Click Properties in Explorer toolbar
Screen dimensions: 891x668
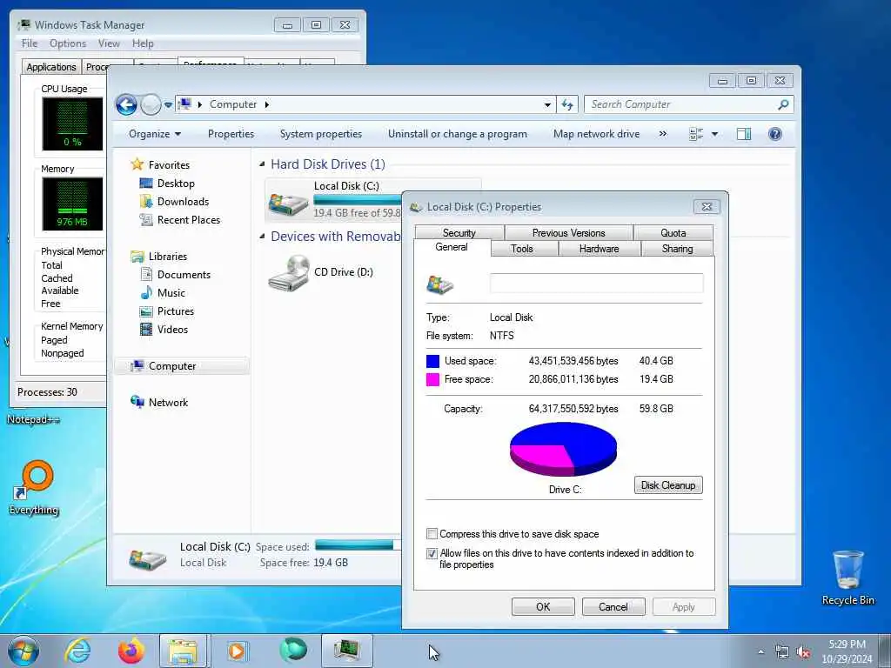click(231, 134)
